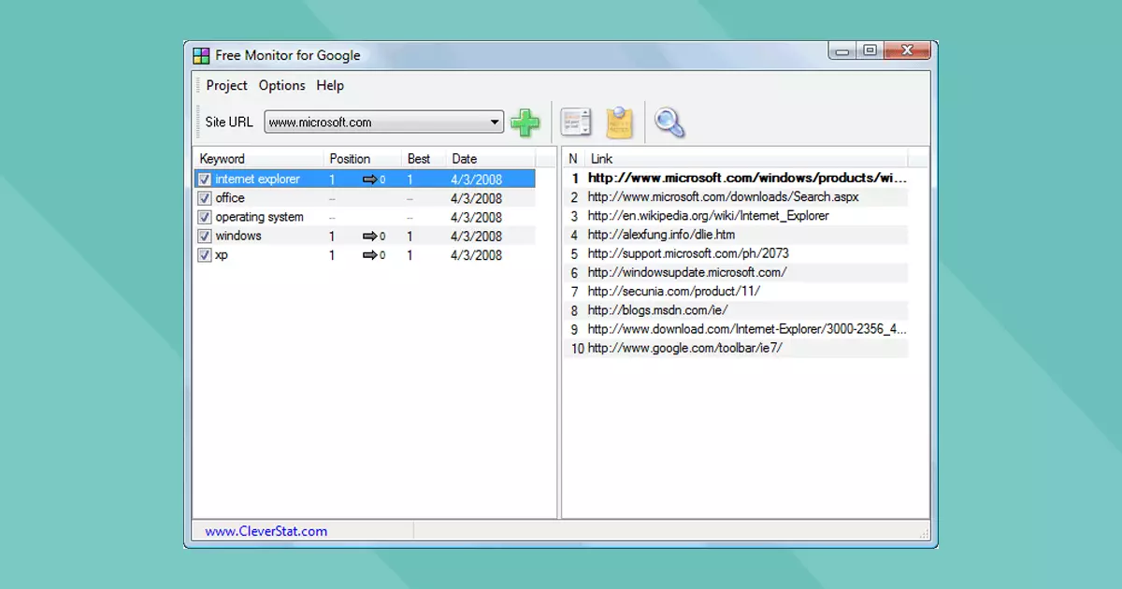
Task: Click the Link column header
Action: click(x=746, y=159)
